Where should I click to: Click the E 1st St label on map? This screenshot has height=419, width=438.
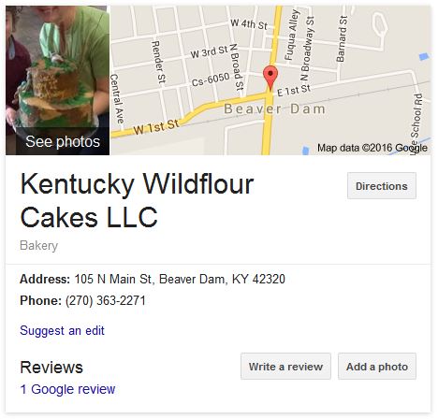[x=294, y=90]
